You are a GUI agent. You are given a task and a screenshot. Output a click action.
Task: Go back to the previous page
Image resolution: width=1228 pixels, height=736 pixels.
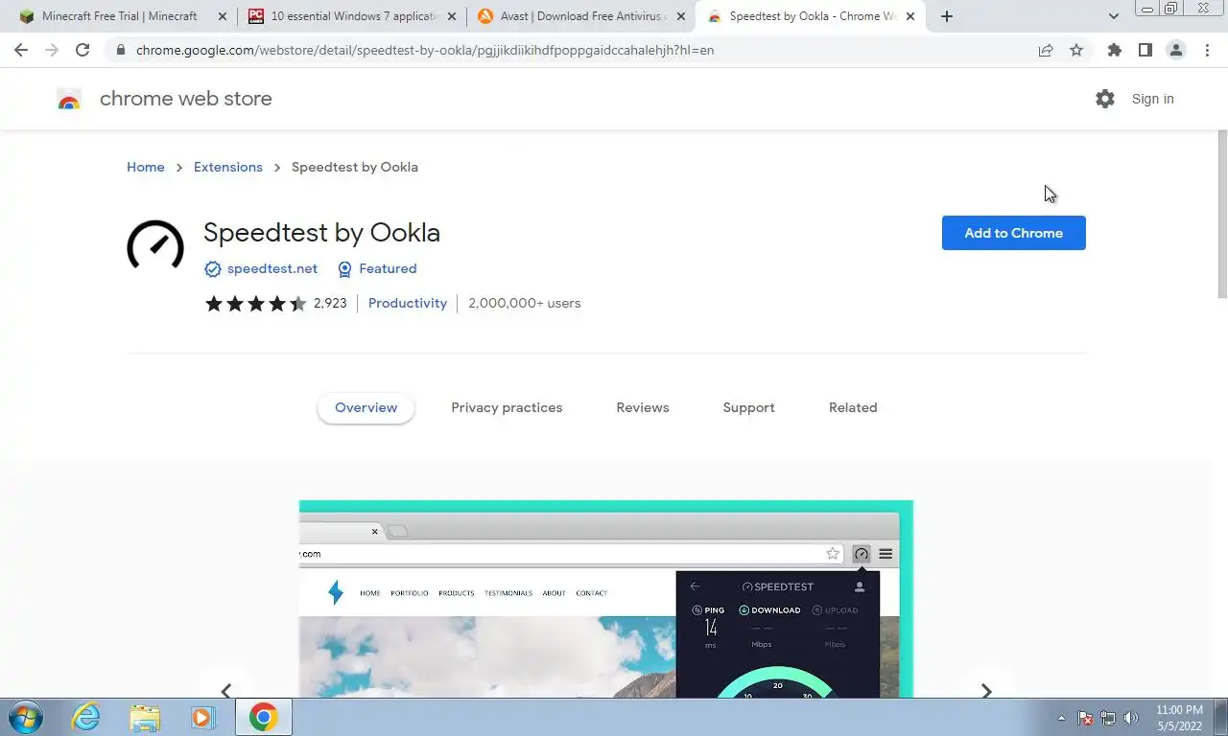[21, 50]
